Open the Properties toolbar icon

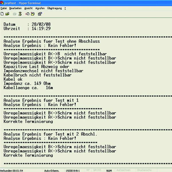(x=40, y=13)
